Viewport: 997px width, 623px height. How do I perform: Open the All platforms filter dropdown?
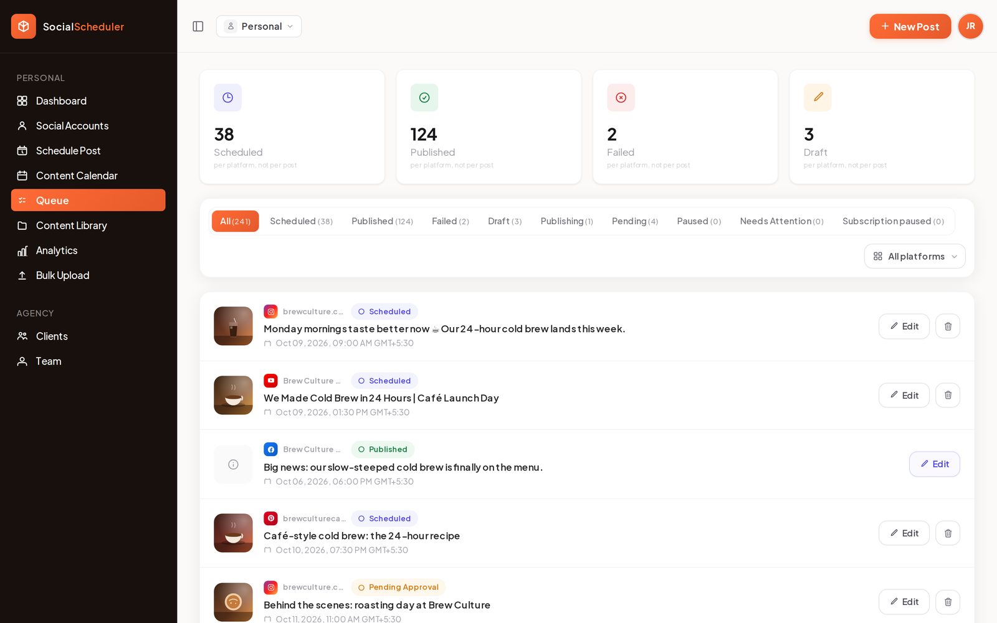point(915,256)
